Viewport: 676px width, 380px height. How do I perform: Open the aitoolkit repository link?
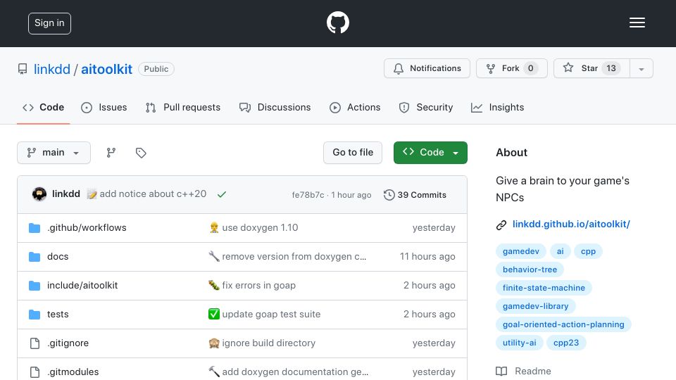(106, 69)
